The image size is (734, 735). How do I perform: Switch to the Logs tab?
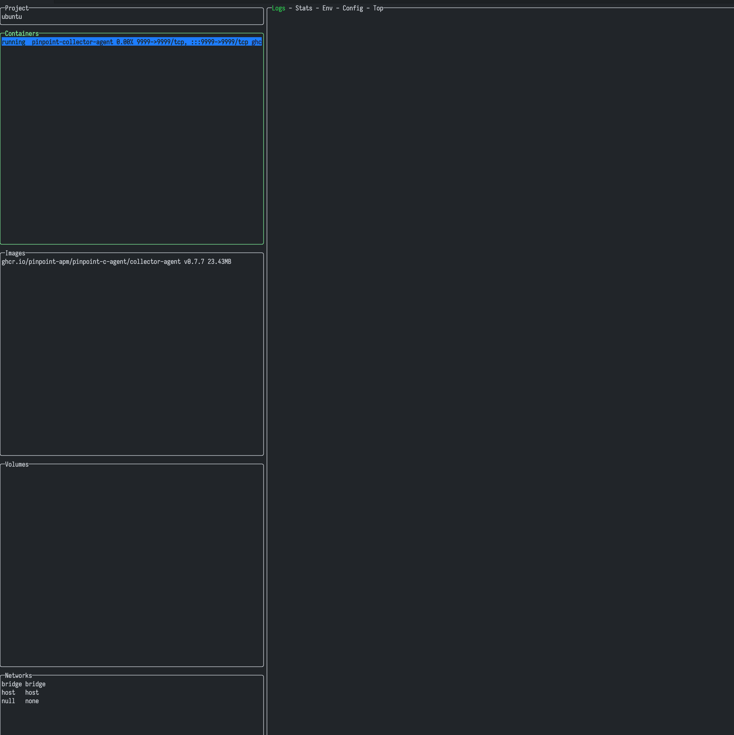(x=278, y=8)
